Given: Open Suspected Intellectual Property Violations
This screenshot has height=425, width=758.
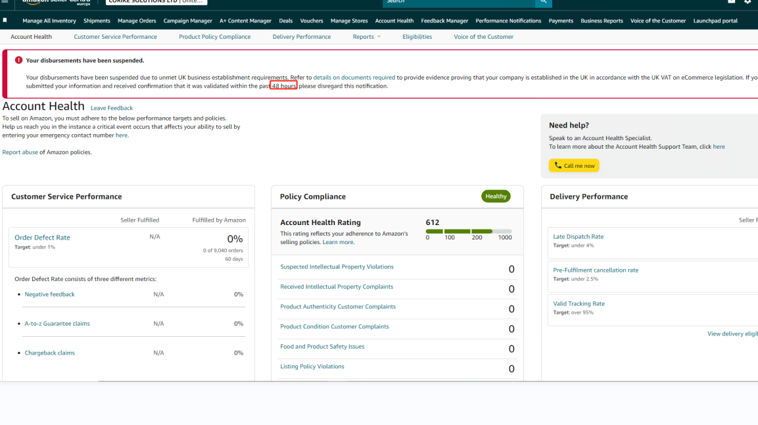Looking at the screenshot, I should tap(337, 267).
